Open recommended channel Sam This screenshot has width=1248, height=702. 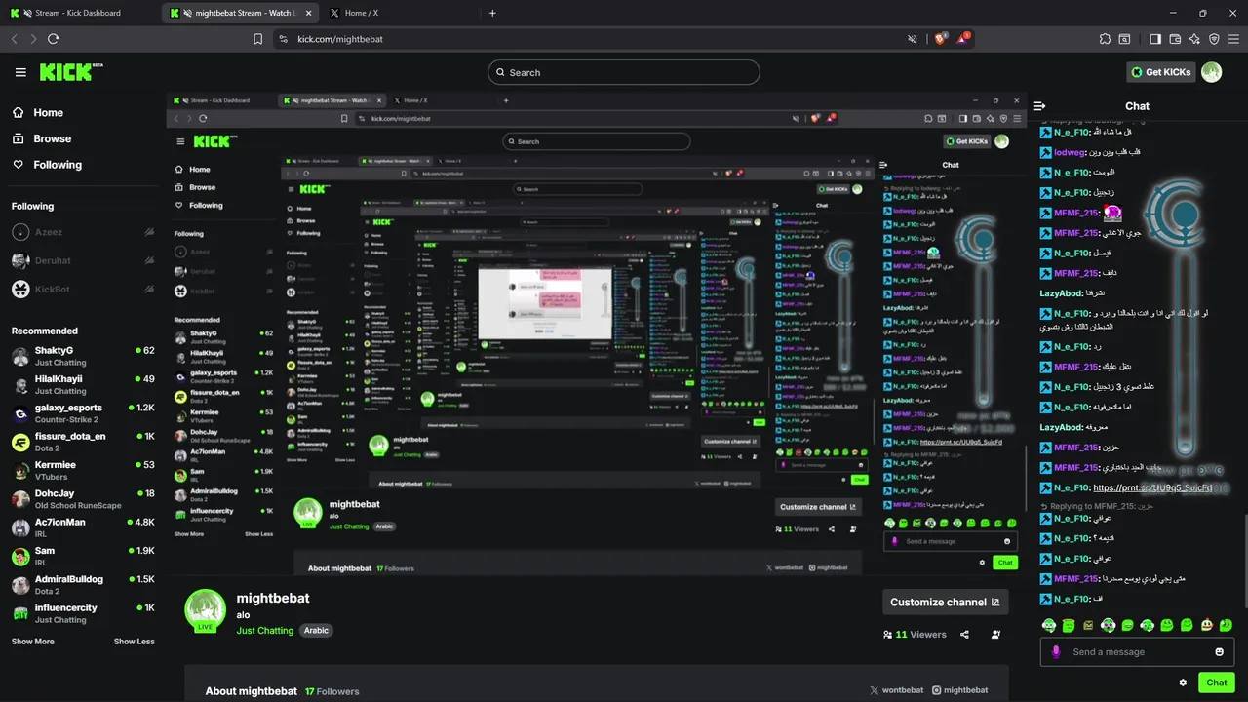point(83,556)
